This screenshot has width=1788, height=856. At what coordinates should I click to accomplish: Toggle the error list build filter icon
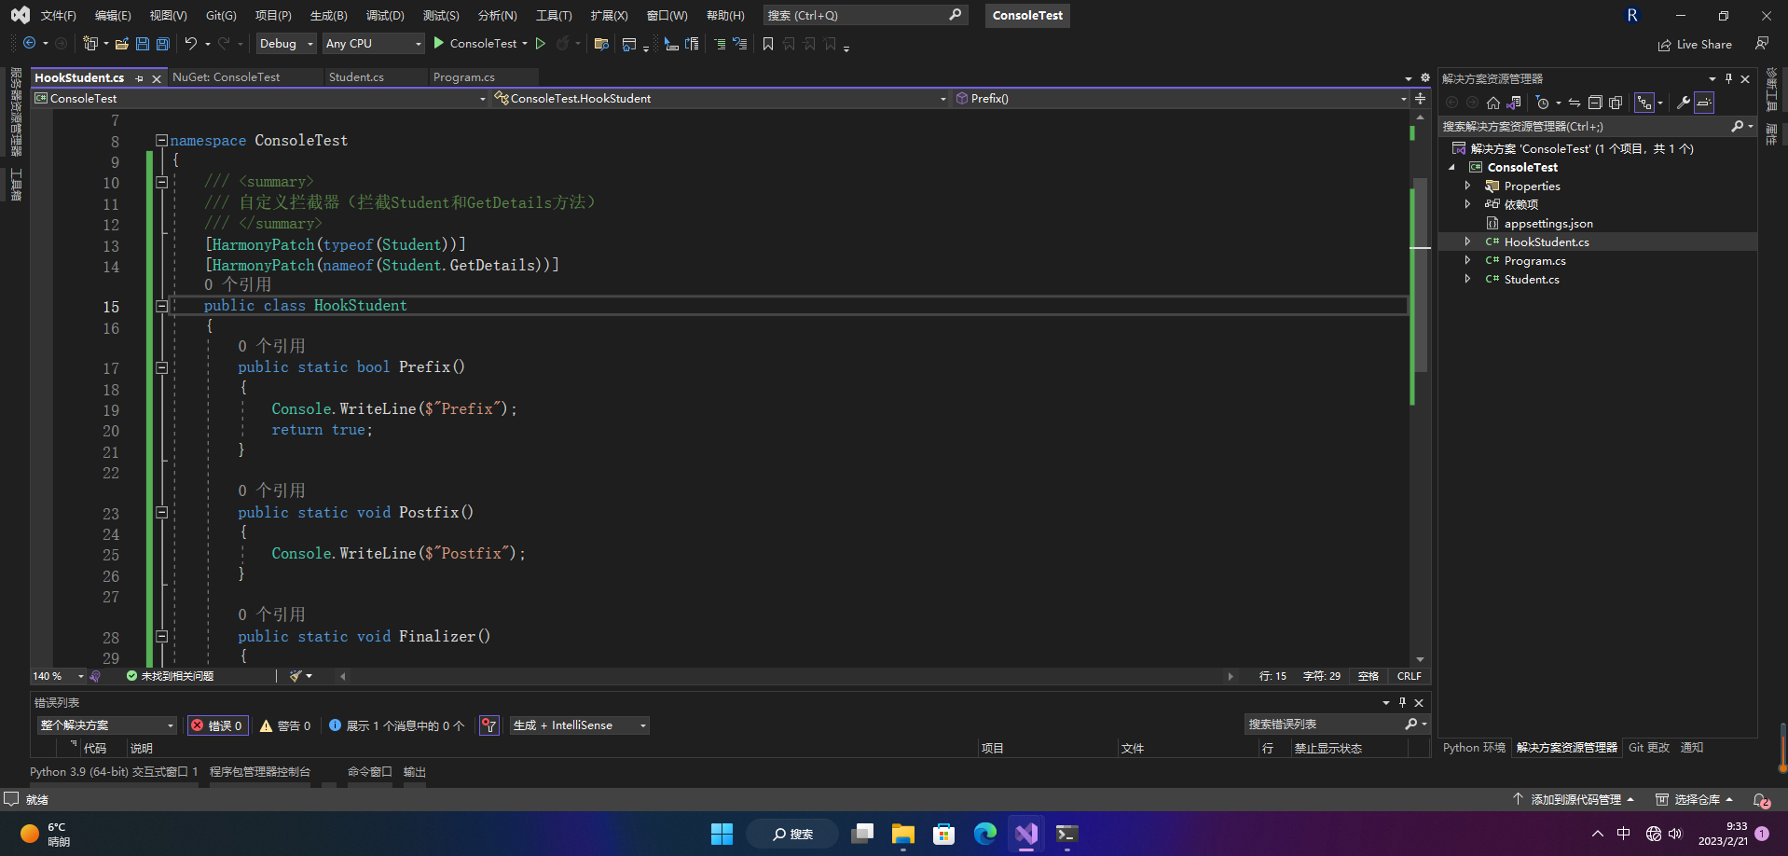pos(489,725)
